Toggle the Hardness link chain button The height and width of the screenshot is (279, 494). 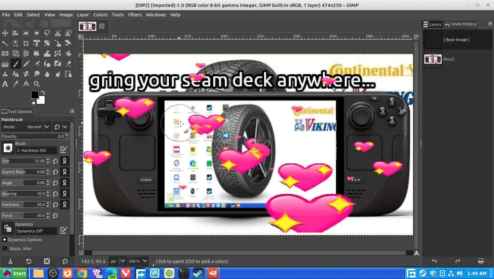(65, 205)
